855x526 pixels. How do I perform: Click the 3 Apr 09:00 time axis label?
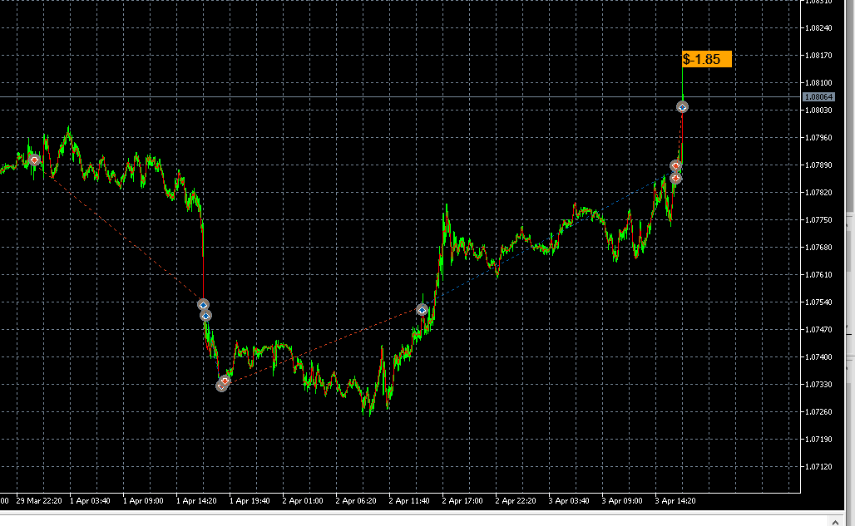625,501
